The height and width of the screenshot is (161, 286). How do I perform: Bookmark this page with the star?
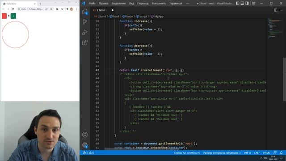pos(51,9)
